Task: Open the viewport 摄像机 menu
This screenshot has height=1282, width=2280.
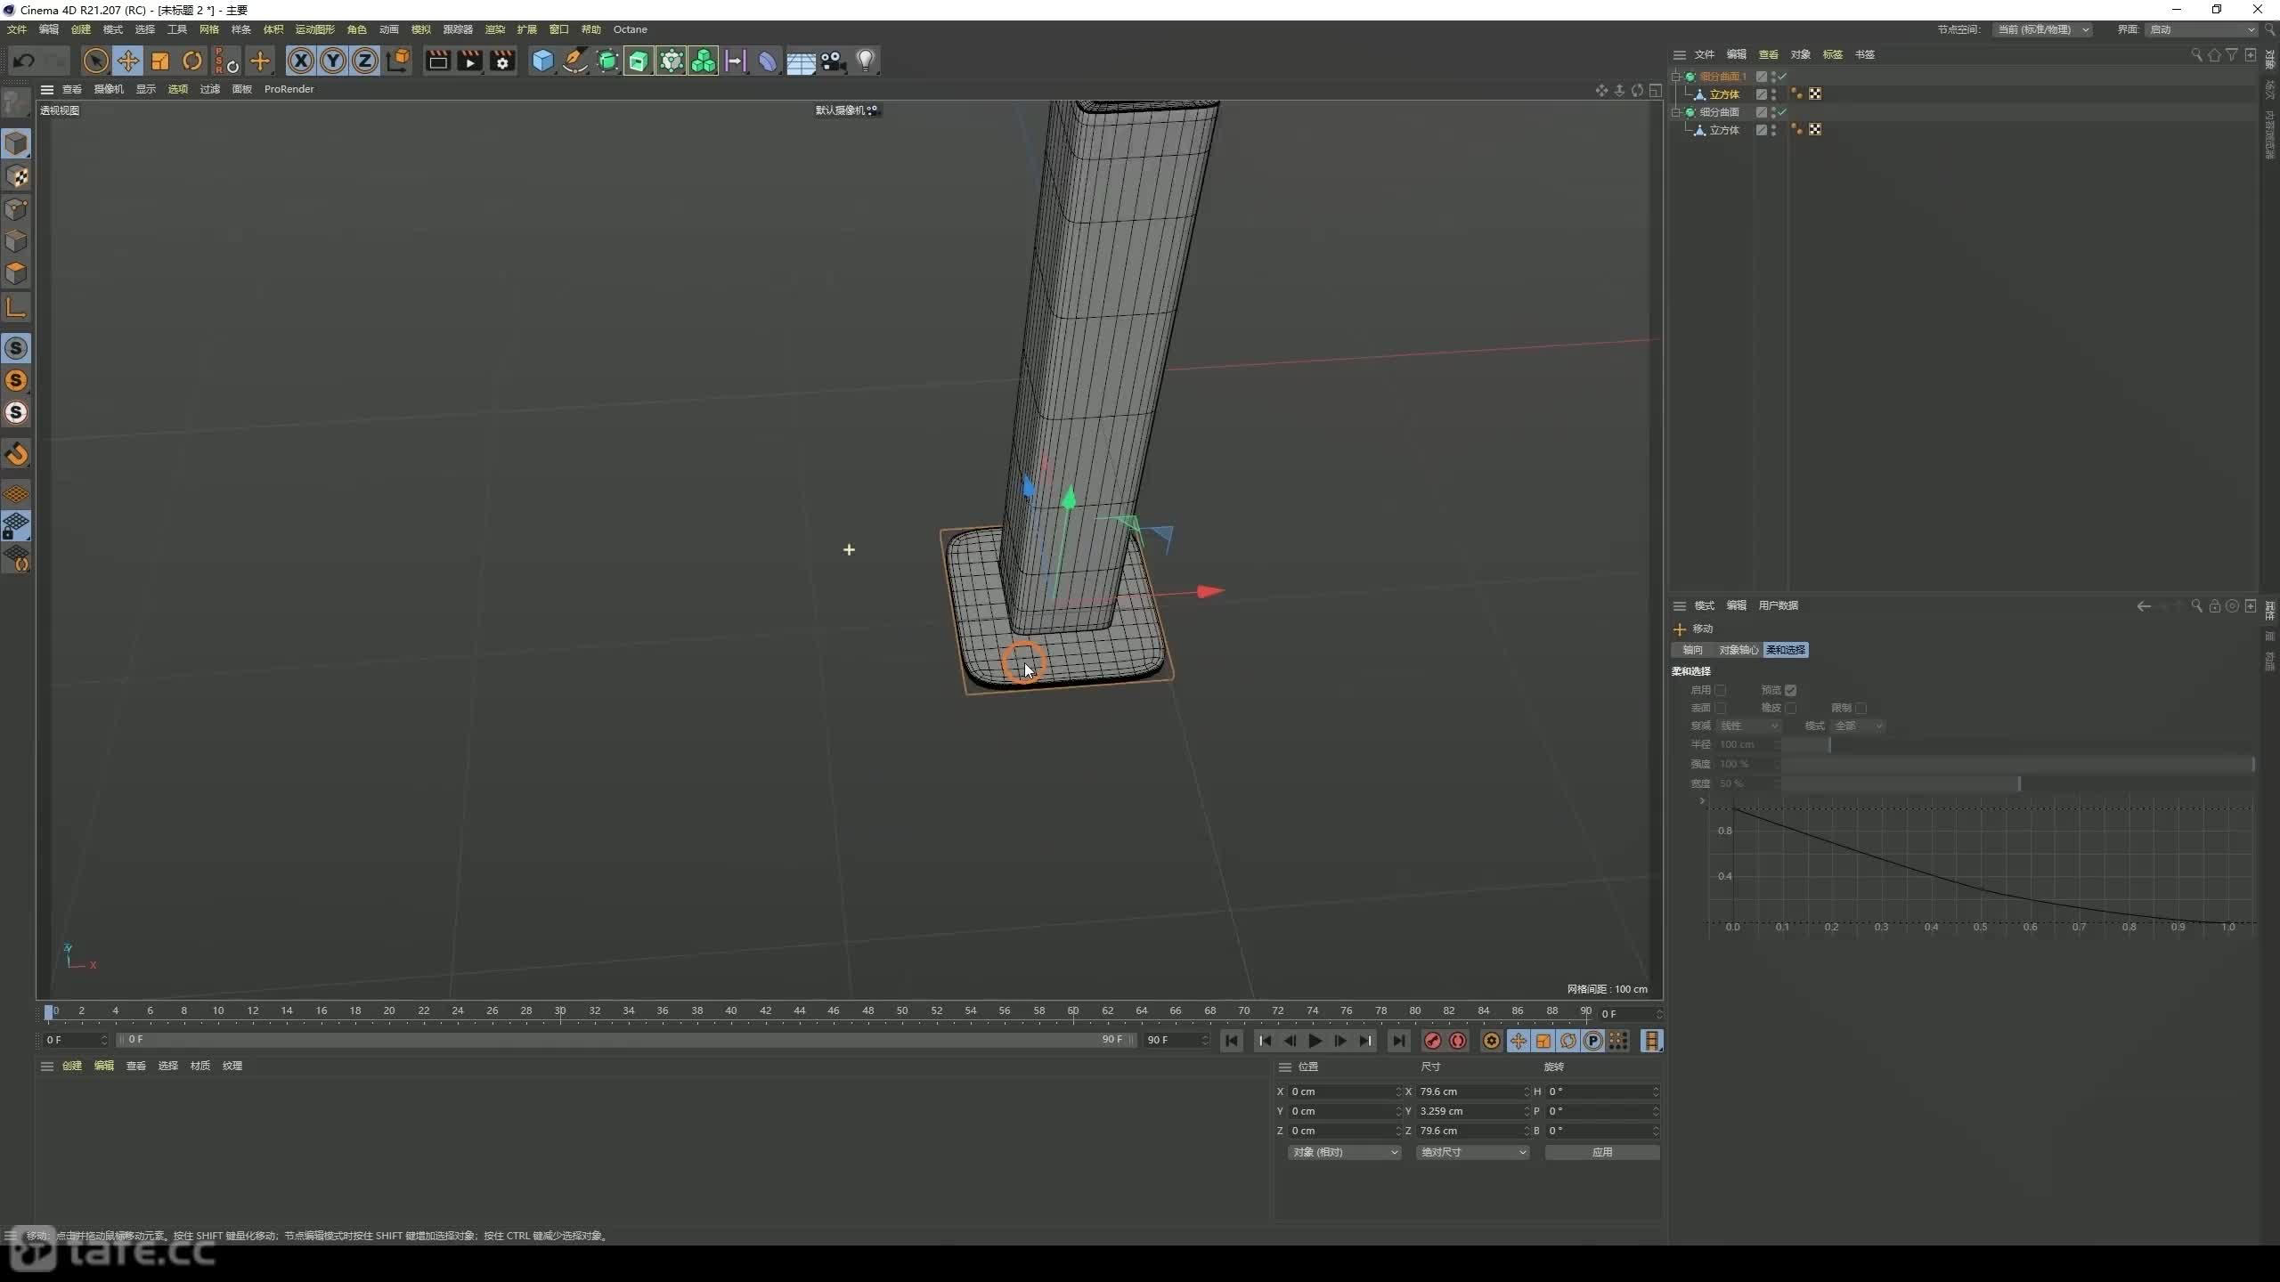Action: pyautogui.click(x=109, y=89)
